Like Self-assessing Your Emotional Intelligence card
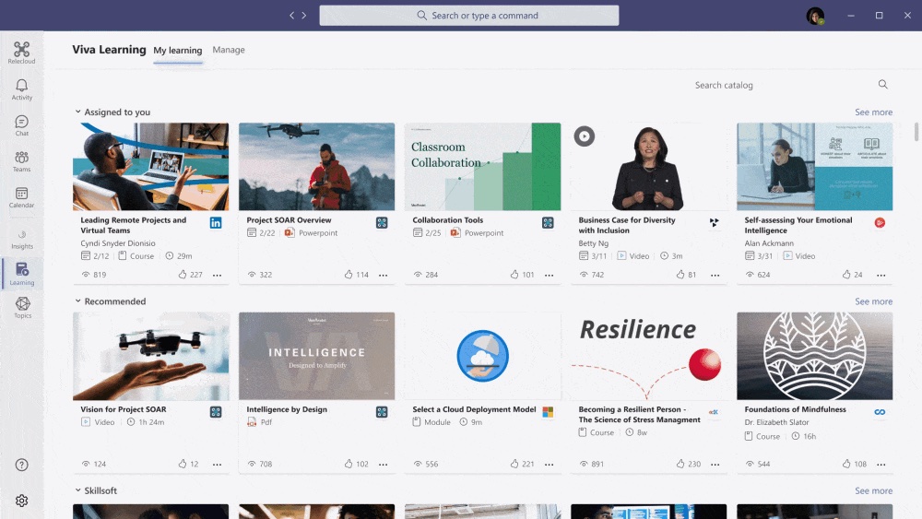This screenshot has width=922, height=519. pyautogui.click(x=846, y=275)
